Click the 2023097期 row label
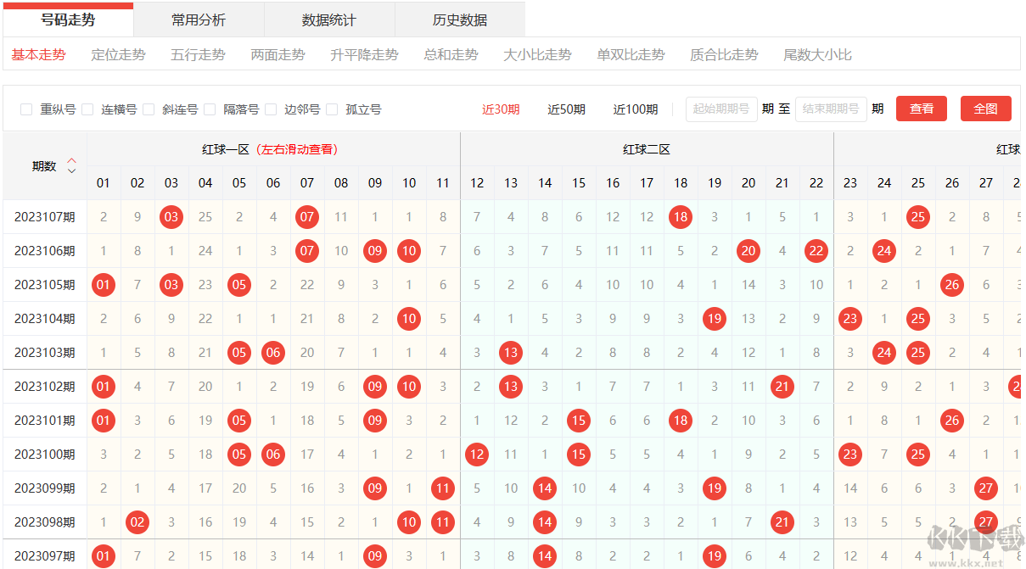The height and width of the screenshot is (569, 1026). click(45, 556)
